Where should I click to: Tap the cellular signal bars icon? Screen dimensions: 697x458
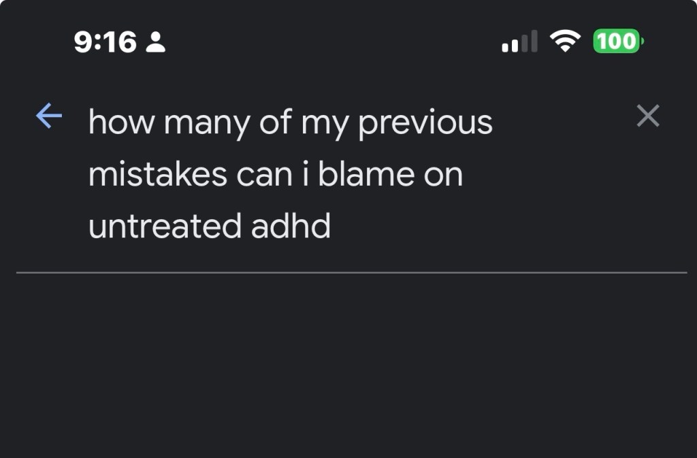(x=519, y=42)
